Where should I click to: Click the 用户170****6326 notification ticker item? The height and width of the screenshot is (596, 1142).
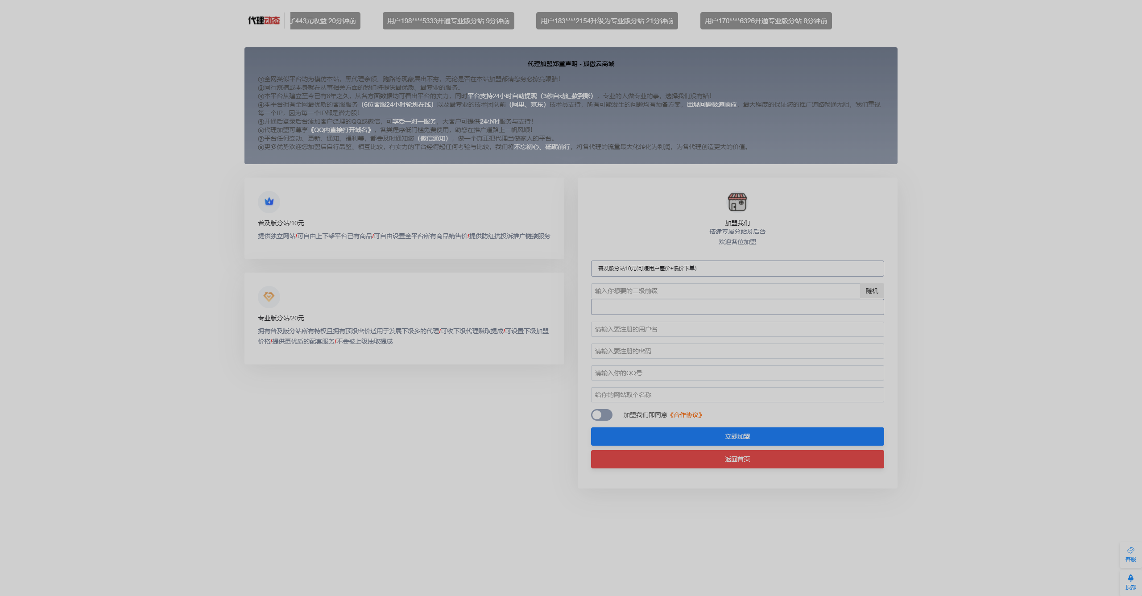pyautogui.click(x=765, y=21)
